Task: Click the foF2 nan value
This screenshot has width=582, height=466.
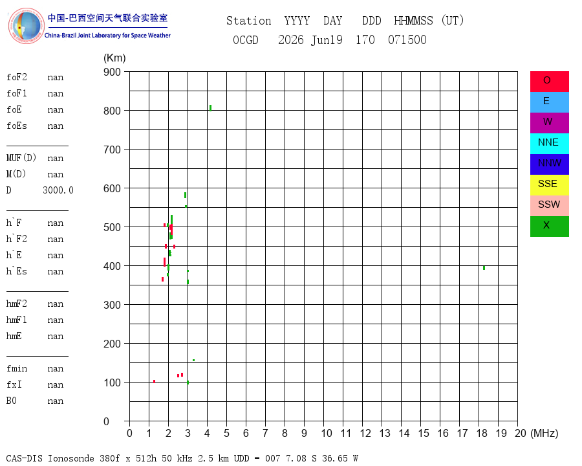Action: click(x=56, y=77)
